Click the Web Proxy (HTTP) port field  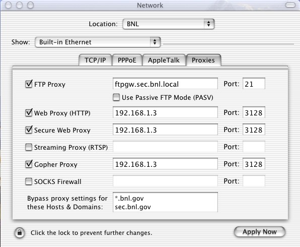[254, 112]
